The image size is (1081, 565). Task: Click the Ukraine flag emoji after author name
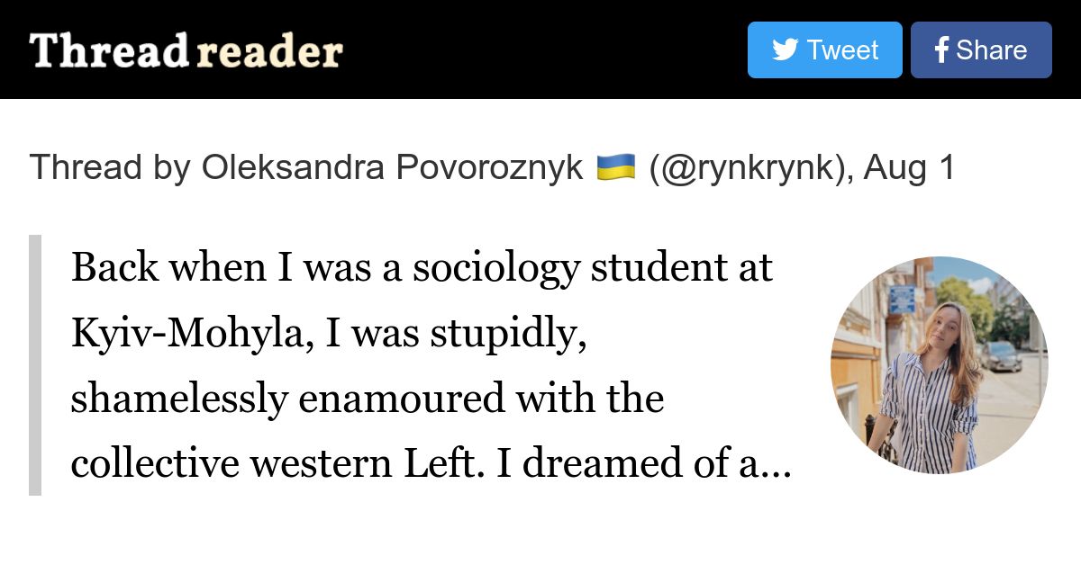[x=616, y=167]
